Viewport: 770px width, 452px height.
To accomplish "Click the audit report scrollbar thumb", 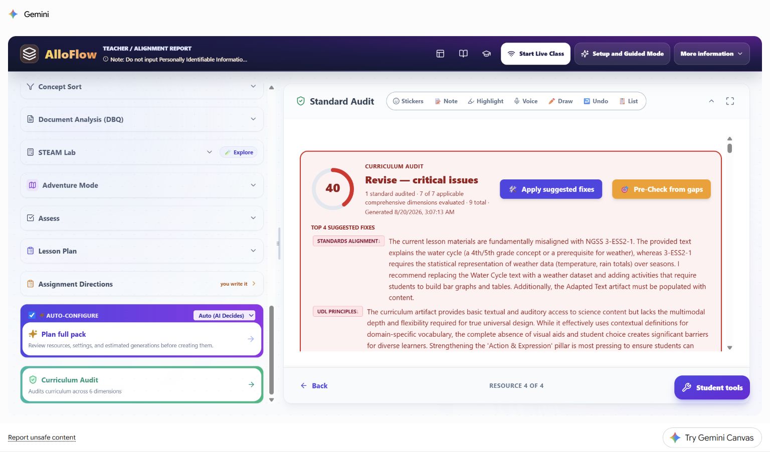I will [x=730, y=148].
